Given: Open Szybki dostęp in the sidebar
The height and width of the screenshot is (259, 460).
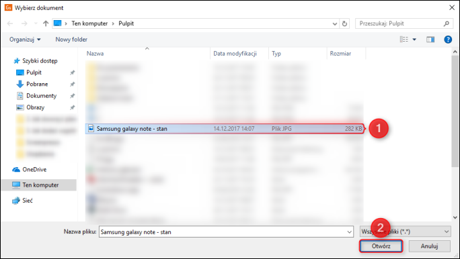Looking at the screenshot, I should pyautogui.click(x=36, y=61).
